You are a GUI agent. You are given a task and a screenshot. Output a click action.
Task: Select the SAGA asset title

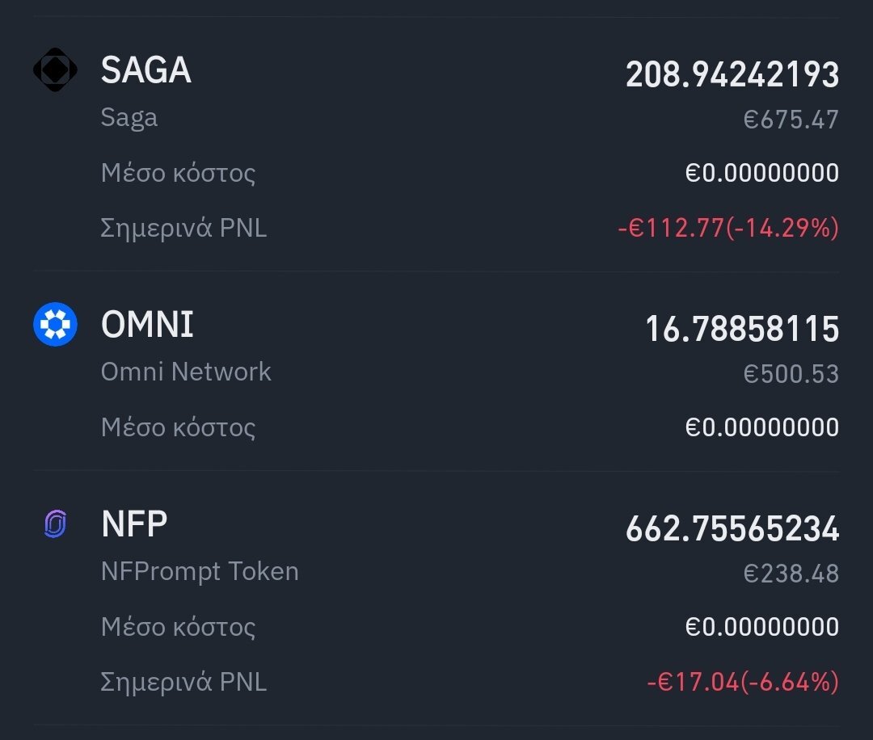145,70
